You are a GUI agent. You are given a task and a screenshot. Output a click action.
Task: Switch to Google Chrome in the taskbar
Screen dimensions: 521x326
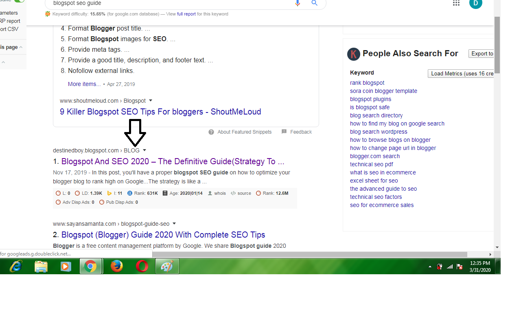pos(90,267)
